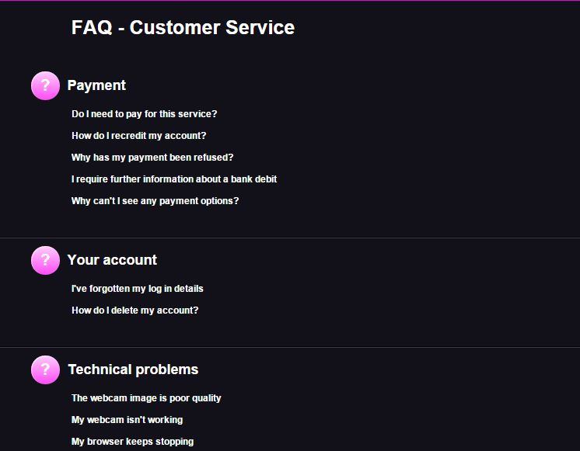Click the Your account section heading

click(x=112, y=260)
